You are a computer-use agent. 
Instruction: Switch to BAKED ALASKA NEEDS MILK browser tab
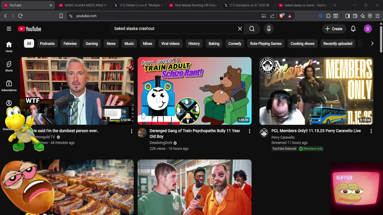coord(83,5)
